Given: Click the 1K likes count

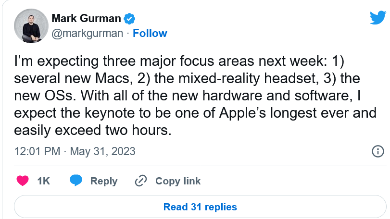Looking at the screenshot, I should (x=44, y=181).
